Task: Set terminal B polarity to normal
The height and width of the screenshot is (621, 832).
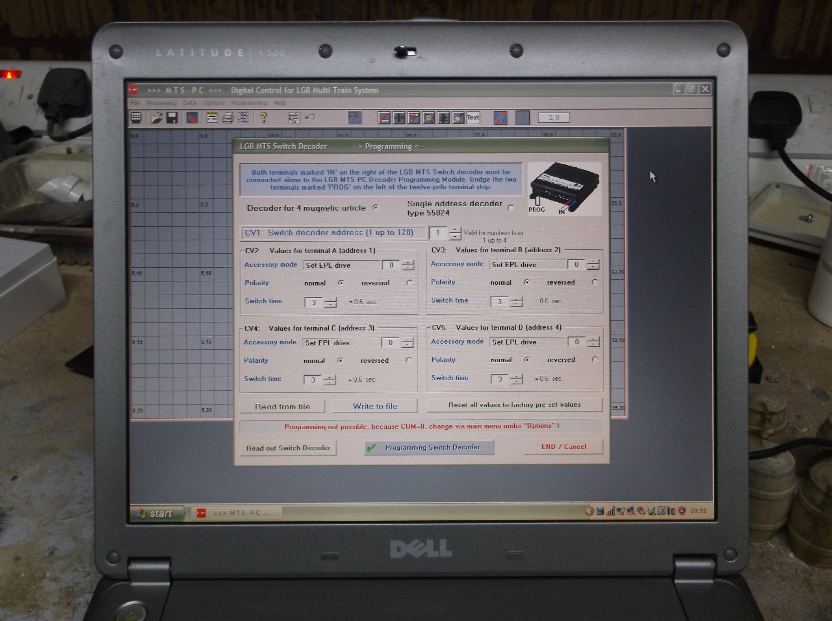Action: point(526,282)
